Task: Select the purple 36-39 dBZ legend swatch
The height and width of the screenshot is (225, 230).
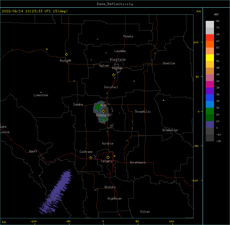Action: click(210, 91)
